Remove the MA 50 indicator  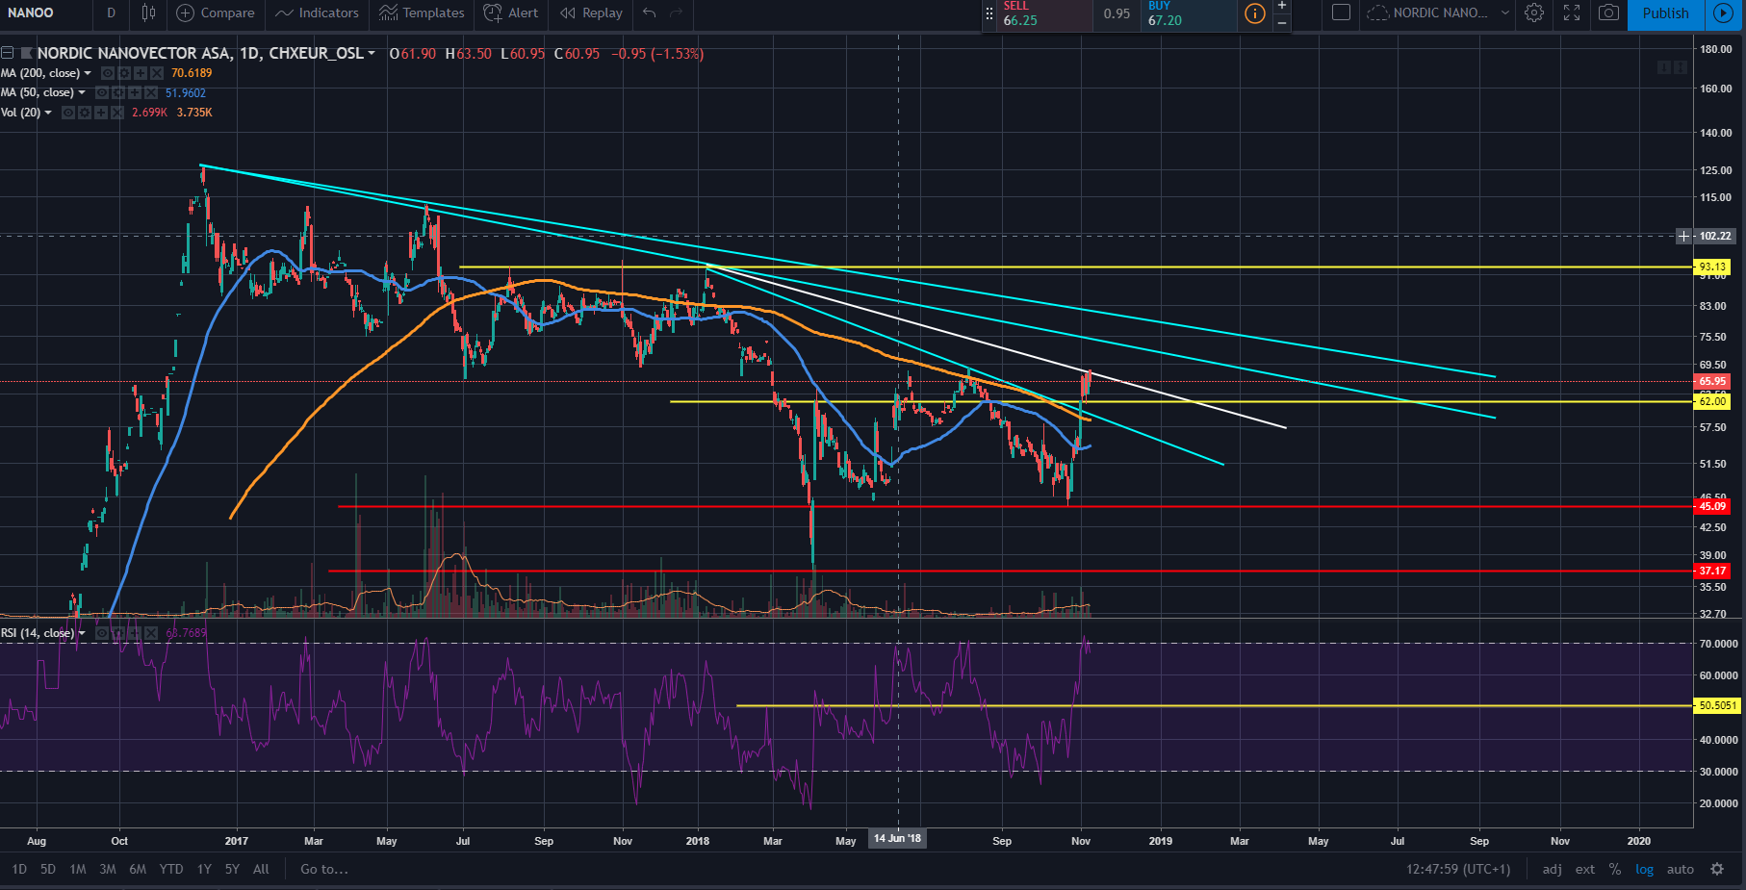tap(151, 92)
